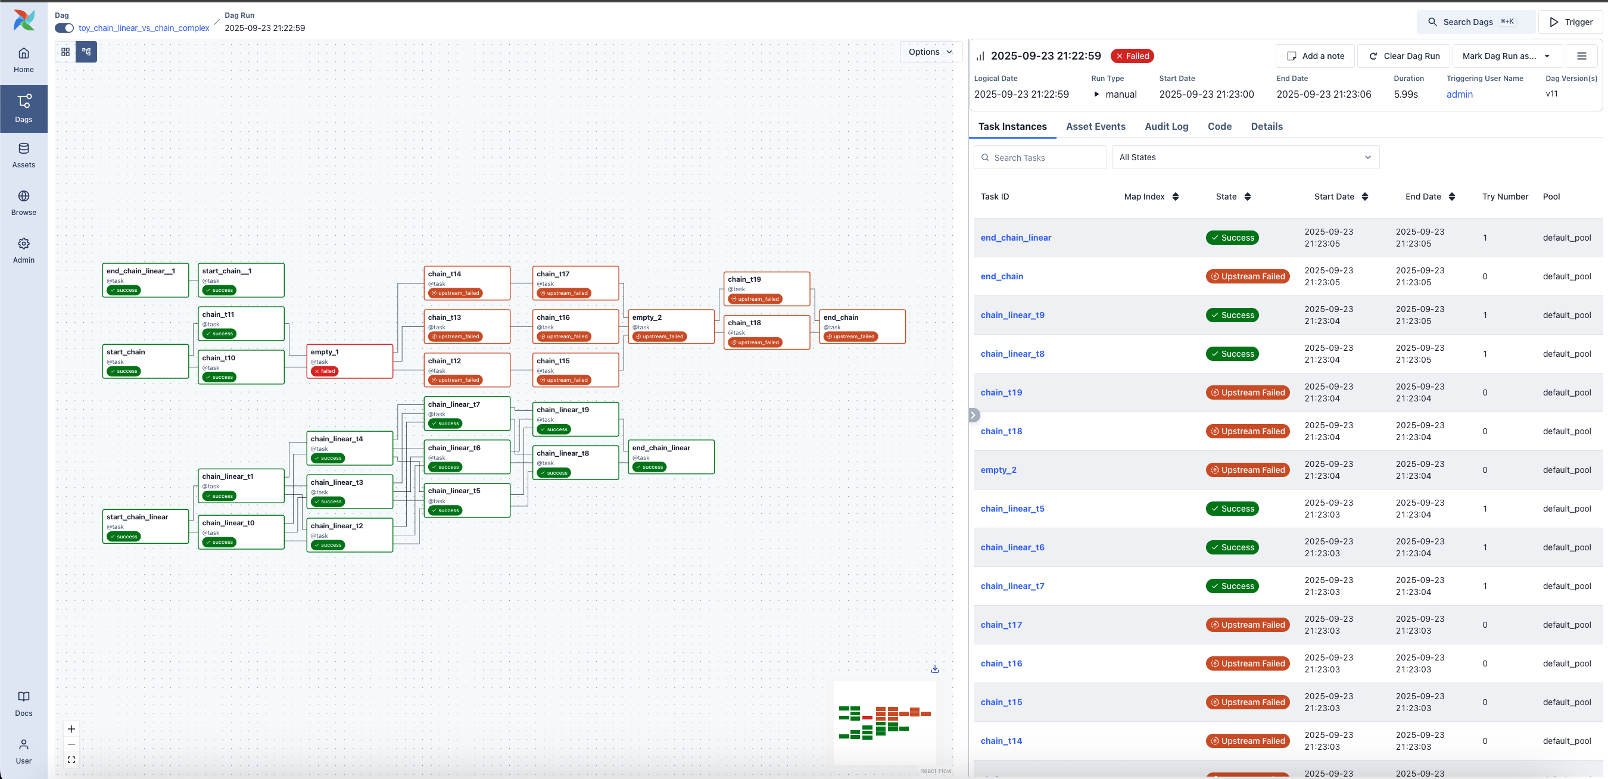Open the Mark Dag Run as... dropdown

click(x=1506, y=55)
